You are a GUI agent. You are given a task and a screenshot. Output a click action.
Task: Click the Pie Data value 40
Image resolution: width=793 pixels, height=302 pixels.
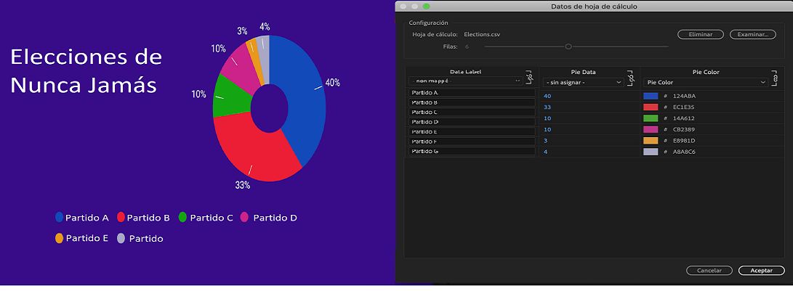coord(547,96)
